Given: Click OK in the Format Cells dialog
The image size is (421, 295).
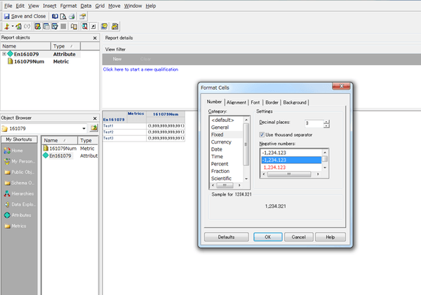Looking at the screenshot, I should pos(268,237).
